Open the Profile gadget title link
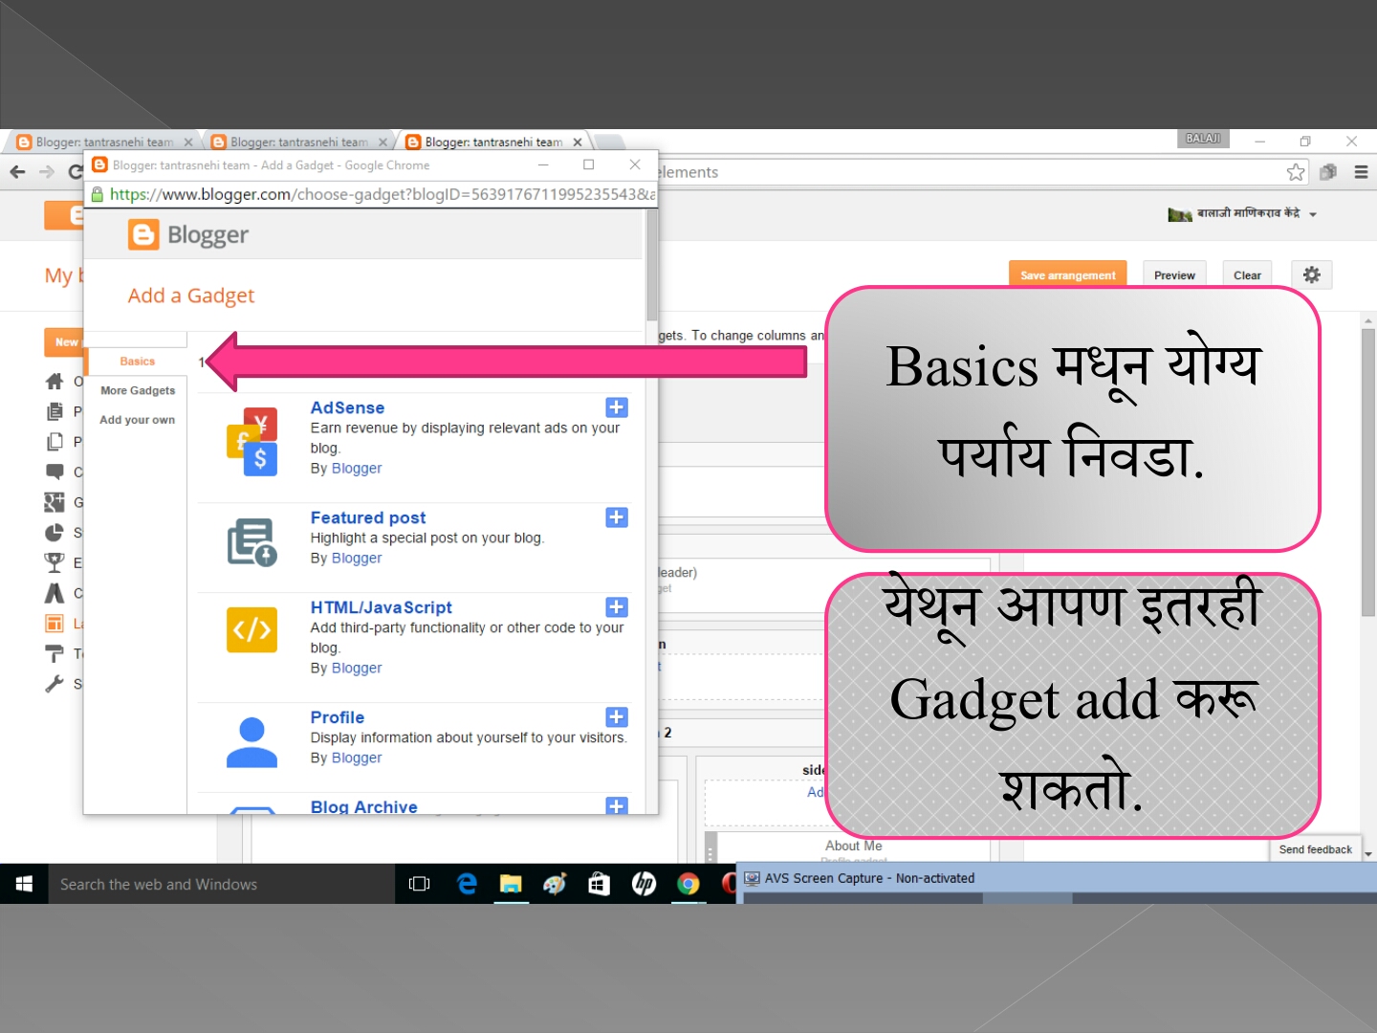Image resolution: width=1377 pixels, height=1033 pixels. [338, 717]
